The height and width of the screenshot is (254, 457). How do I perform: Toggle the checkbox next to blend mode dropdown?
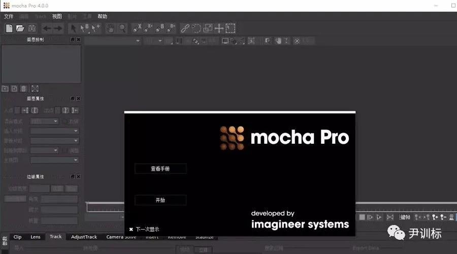(x=64, y=121)
